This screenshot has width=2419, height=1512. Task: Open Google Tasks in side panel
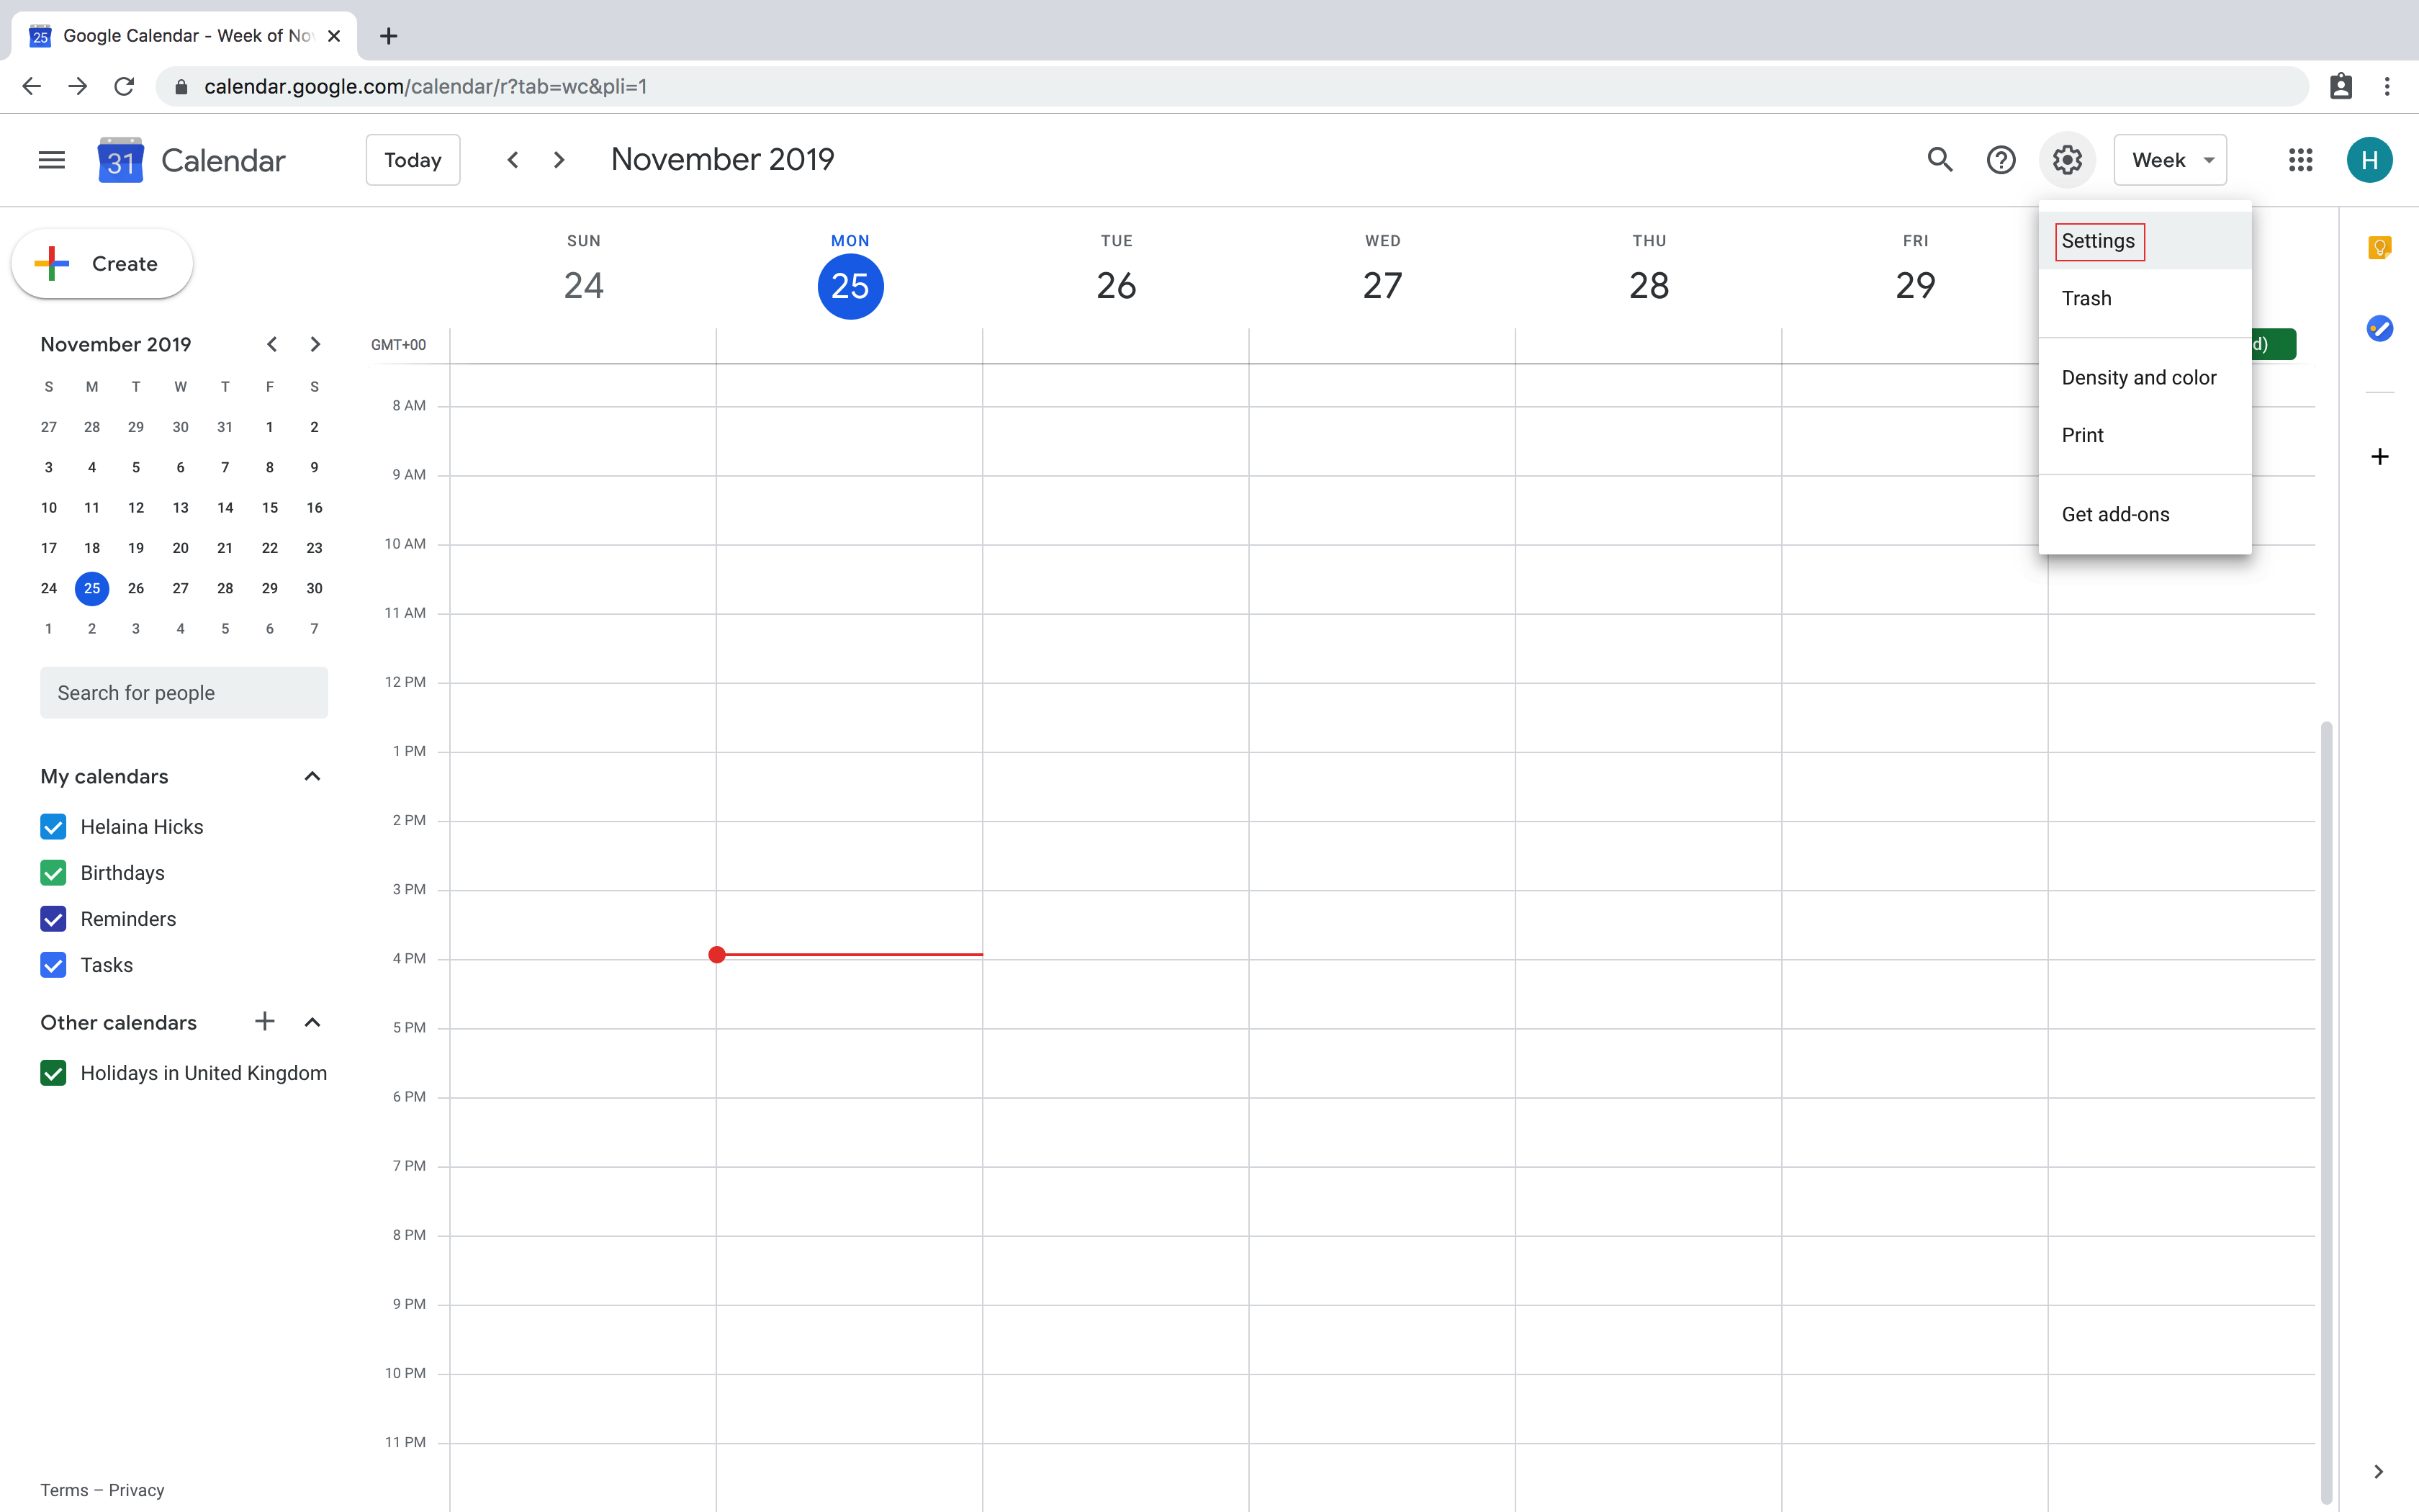(x=2379, y=328)
